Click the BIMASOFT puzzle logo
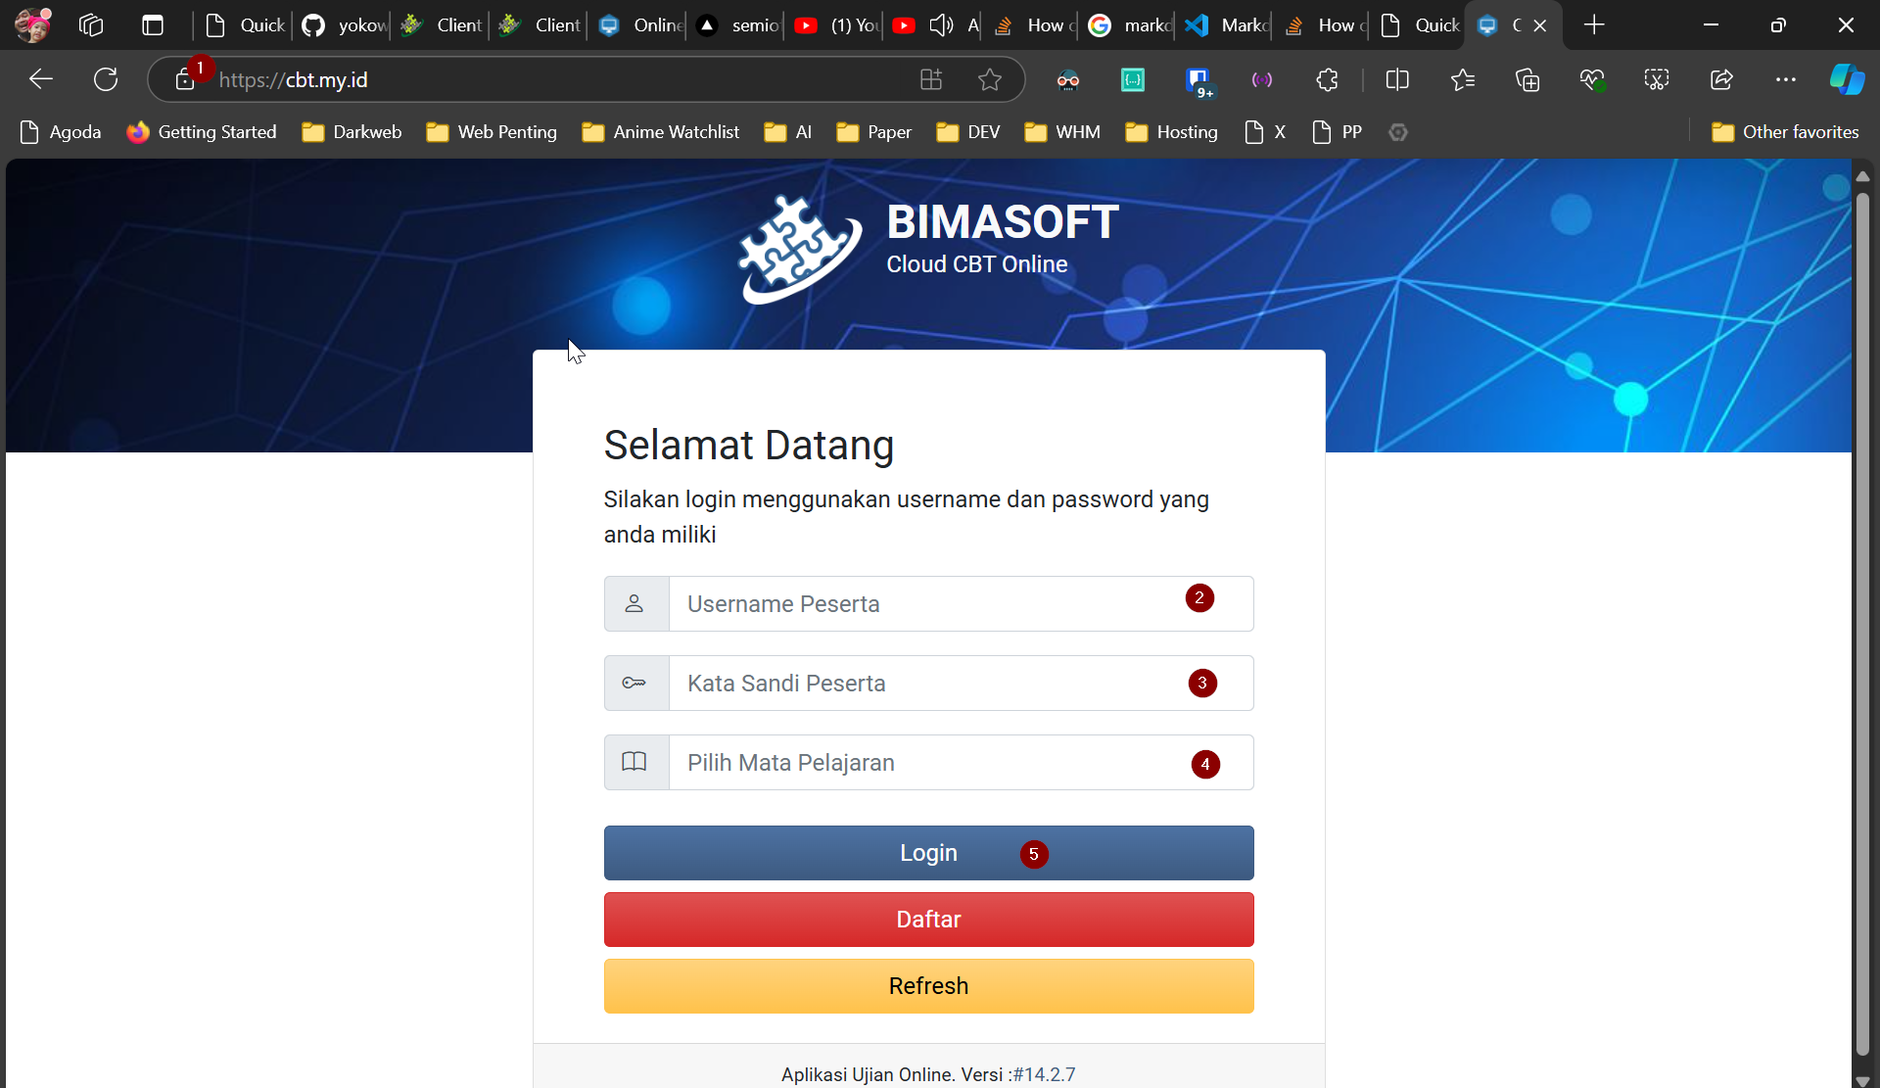This screenshot has width=1880, height=1088. point(800,250)
